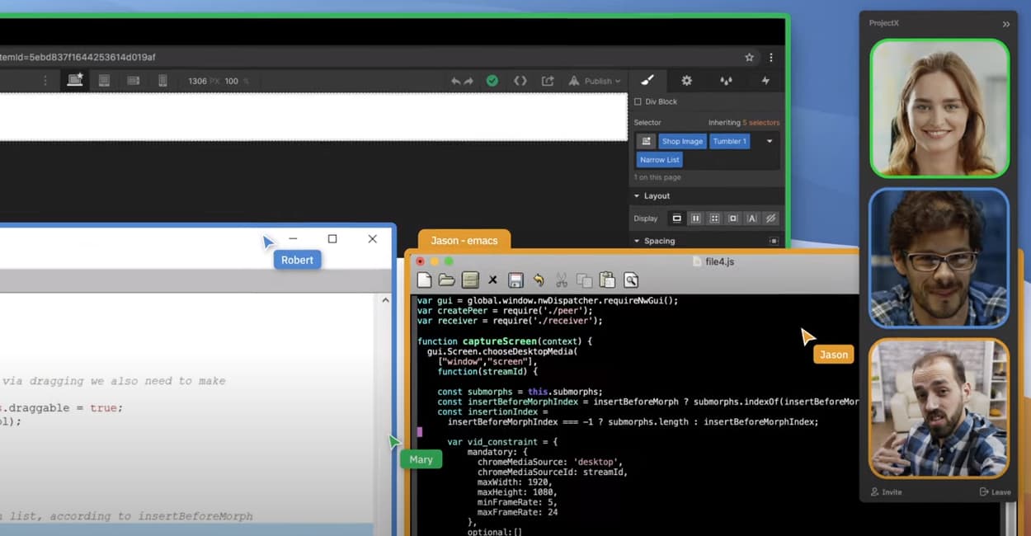1031x536 pixels.
Task: Cut text using the emacs scissors icon
Action: 562,280
